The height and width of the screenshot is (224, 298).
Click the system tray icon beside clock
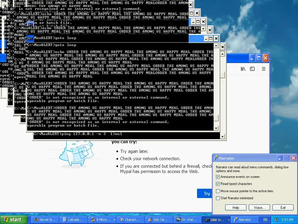click(276, 220)
